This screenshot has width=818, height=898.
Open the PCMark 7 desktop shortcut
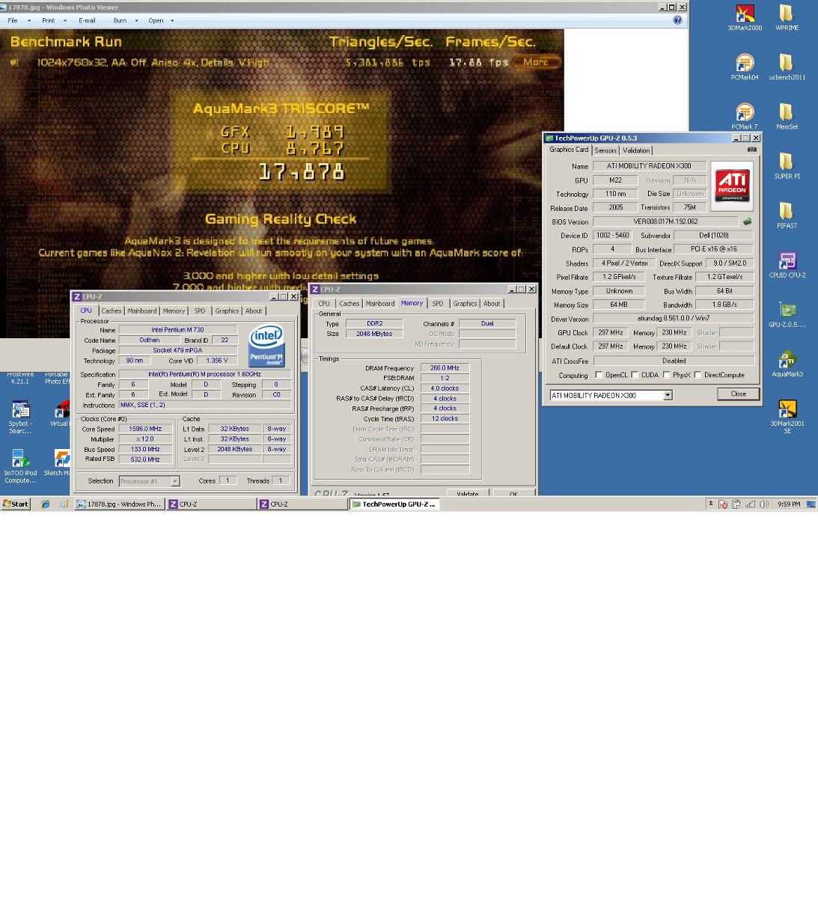click(745, 117)
